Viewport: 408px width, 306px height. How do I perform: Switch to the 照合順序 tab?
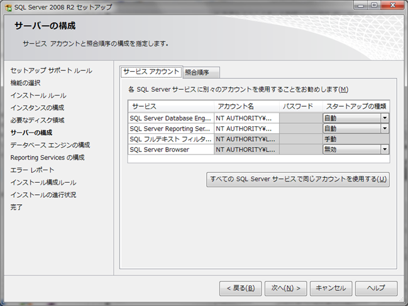coord(201,72)
